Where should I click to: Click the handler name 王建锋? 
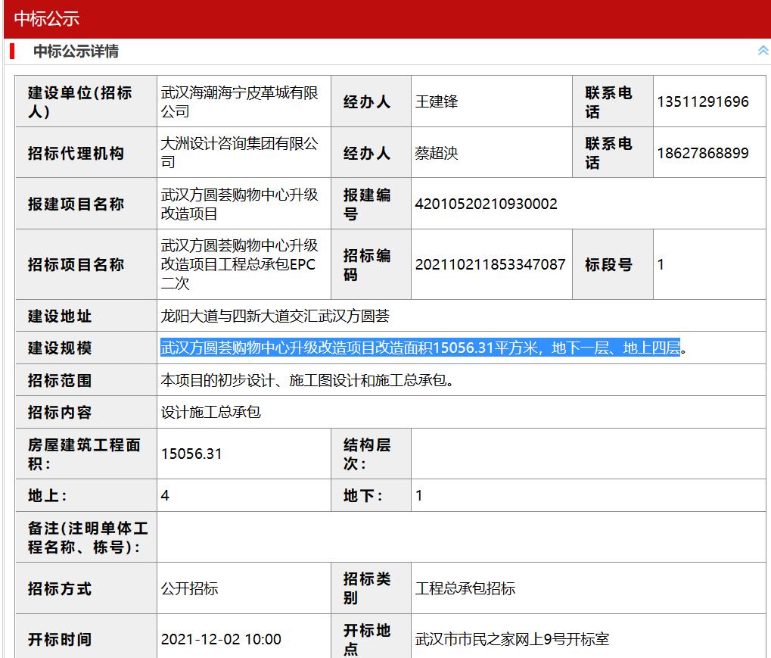coord(437,101)
